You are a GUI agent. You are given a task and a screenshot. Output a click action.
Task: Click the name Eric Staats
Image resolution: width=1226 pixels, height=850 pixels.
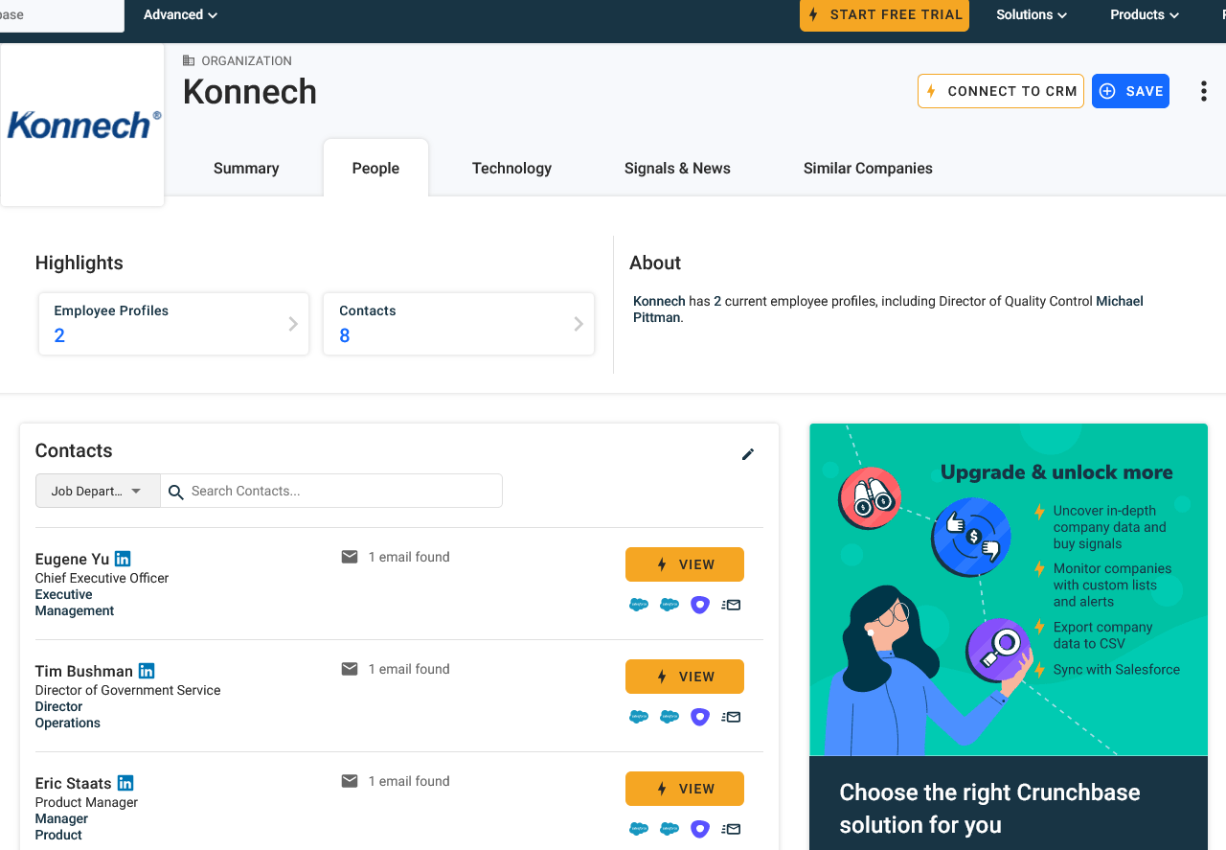[74, 783]
